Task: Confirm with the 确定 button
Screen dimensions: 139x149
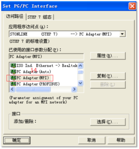Action: 17,140
